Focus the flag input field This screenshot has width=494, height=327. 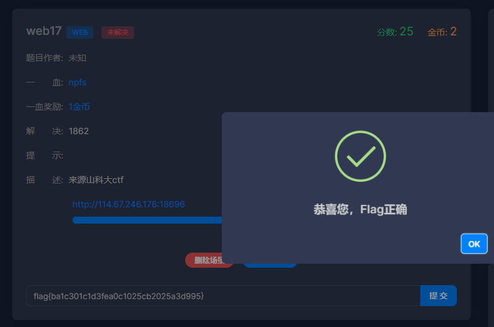click(x=223, y=296)
